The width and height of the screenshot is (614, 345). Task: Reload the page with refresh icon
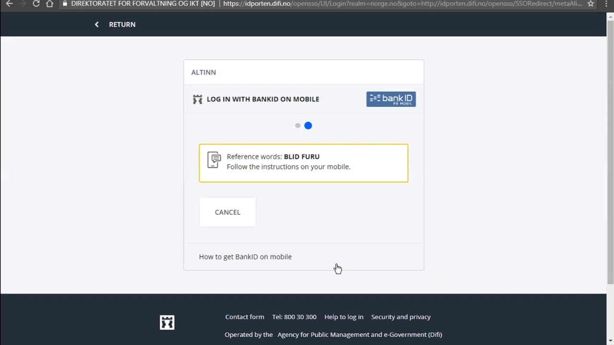pyautogui.click(x=36, y=3)
